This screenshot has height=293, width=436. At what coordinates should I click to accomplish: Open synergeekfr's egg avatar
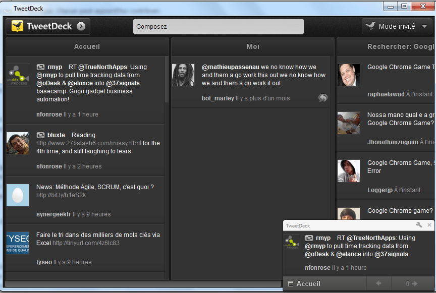coord(18,195)
